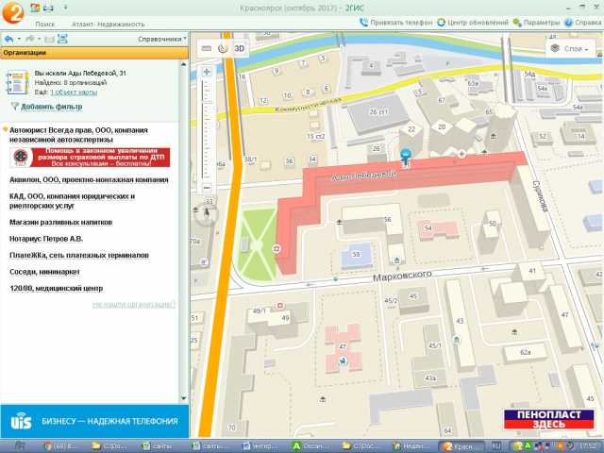
Task: Click the red icon on the highlighted building's west side
Action: (277, 249)
